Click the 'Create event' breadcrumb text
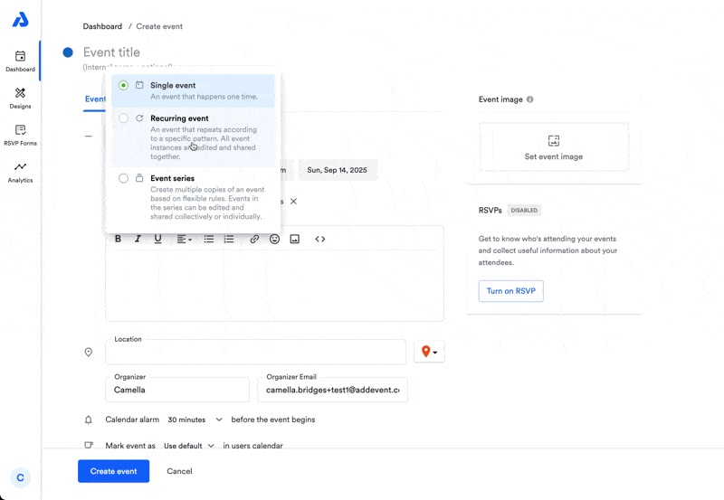The image size is (724, 500). [159, 26]
